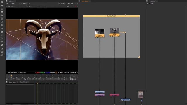Toggle the viewer fullscreen frame icon
The height and width of the screenshot is (105, 187).
(x=71, y=79)
